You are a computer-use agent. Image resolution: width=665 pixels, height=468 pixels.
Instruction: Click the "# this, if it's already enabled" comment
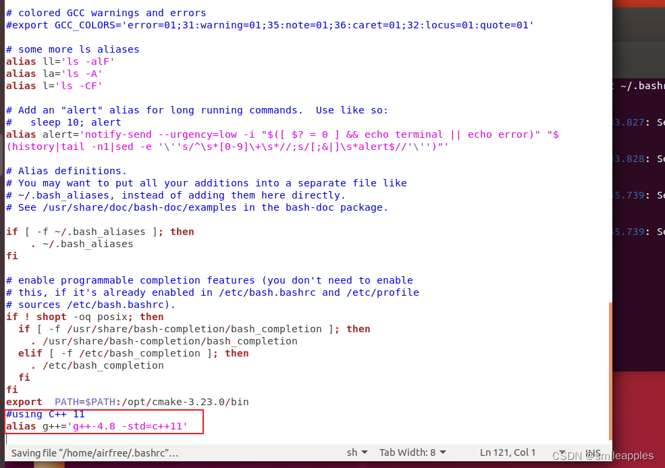pyautogui.click(x=213, y=293)
